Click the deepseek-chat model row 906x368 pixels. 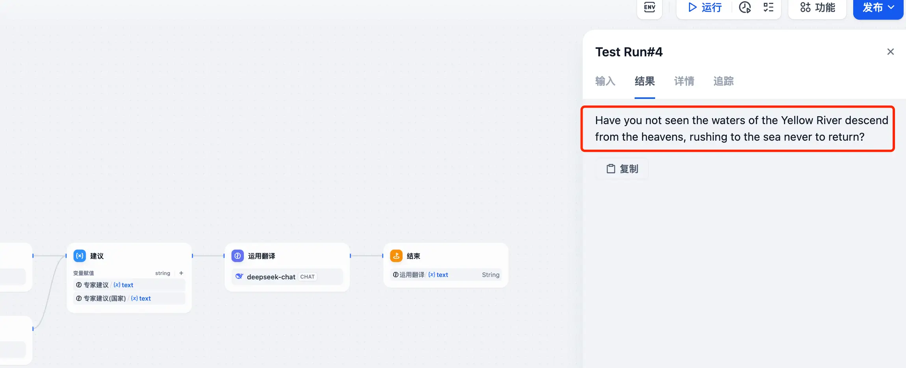point(287,277)
